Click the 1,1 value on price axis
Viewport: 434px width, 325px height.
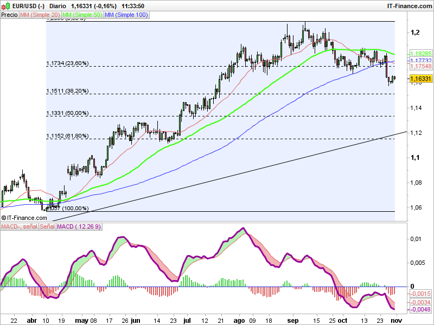[414, 158]
